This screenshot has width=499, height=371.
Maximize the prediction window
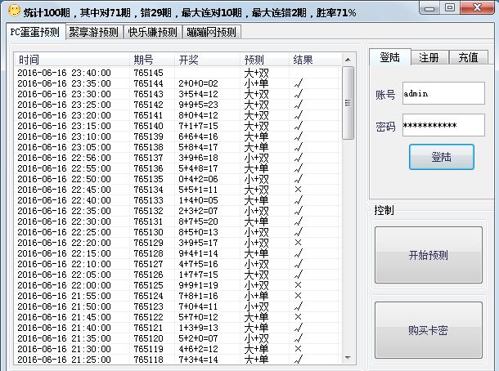[449, 7]
